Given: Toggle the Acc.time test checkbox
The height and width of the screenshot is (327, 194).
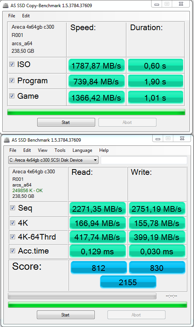Looking at the screenshot, I should click(x=13, y=251).
